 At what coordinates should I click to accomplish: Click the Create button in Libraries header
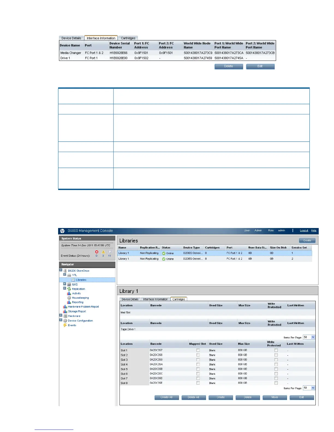click(307, 241)
